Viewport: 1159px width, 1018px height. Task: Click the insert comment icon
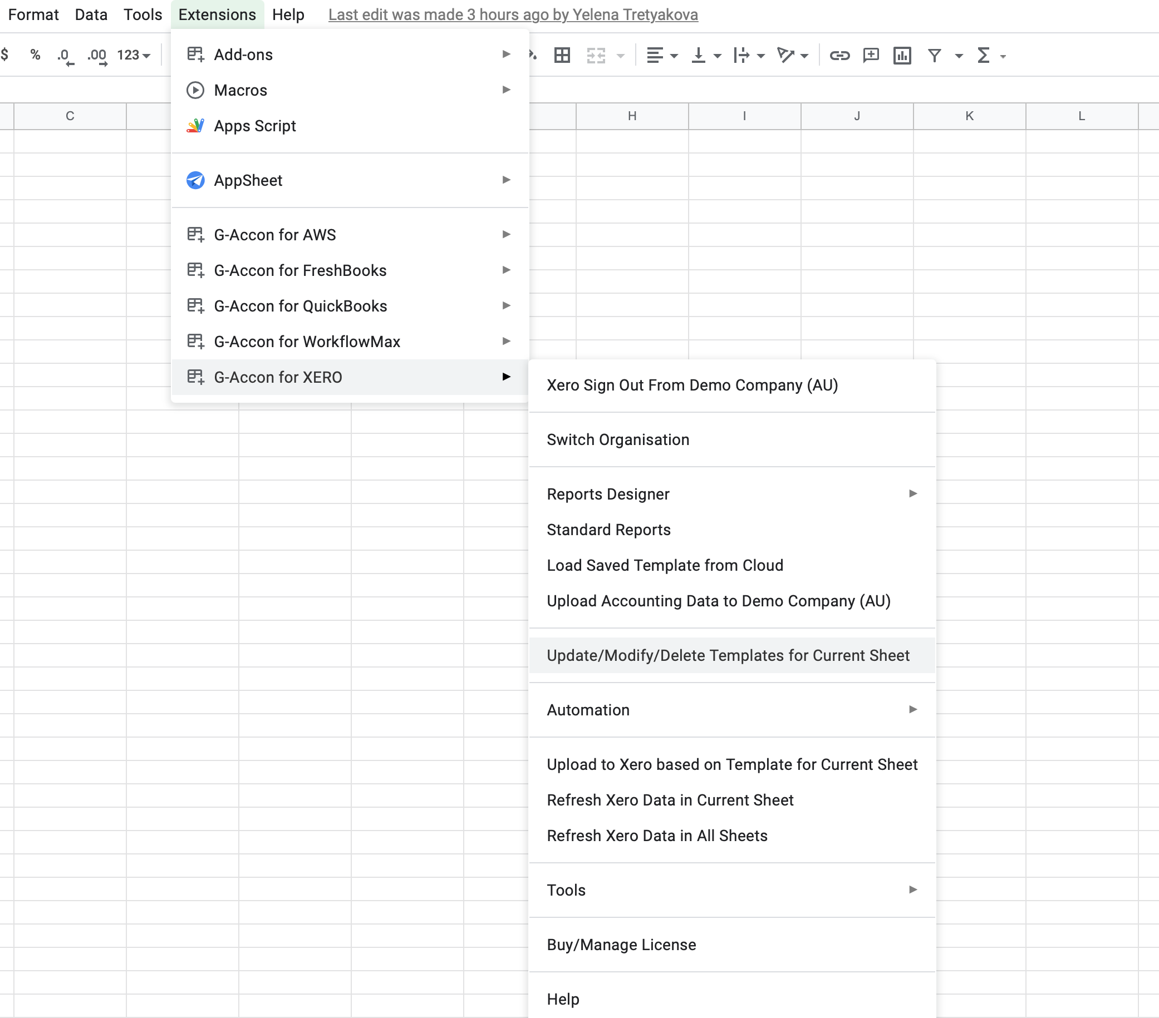click(x=871, y=56)
